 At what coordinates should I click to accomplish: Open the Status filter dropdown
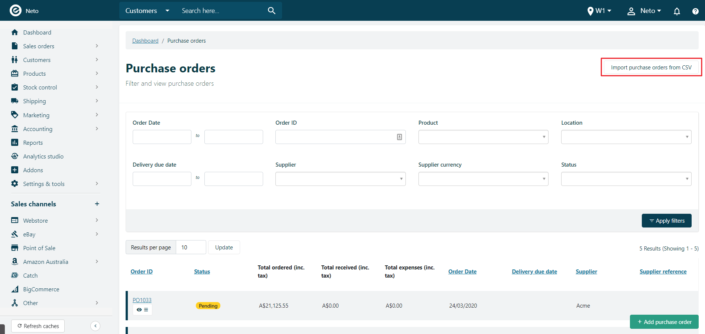click(626, 179)
